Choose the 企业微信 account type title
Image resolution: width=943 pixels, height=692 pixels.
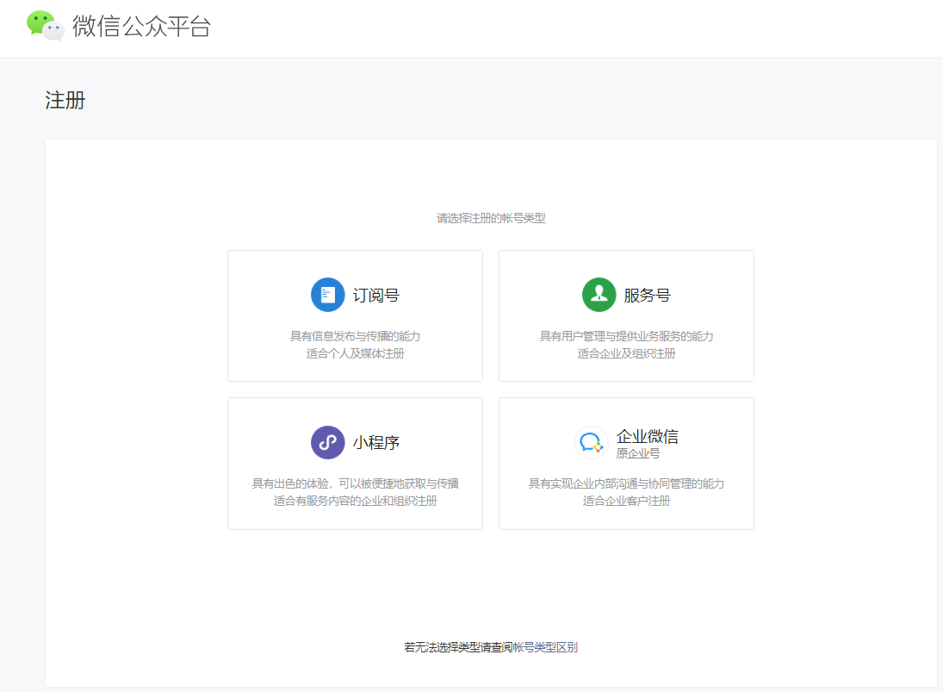click(647, 436)
